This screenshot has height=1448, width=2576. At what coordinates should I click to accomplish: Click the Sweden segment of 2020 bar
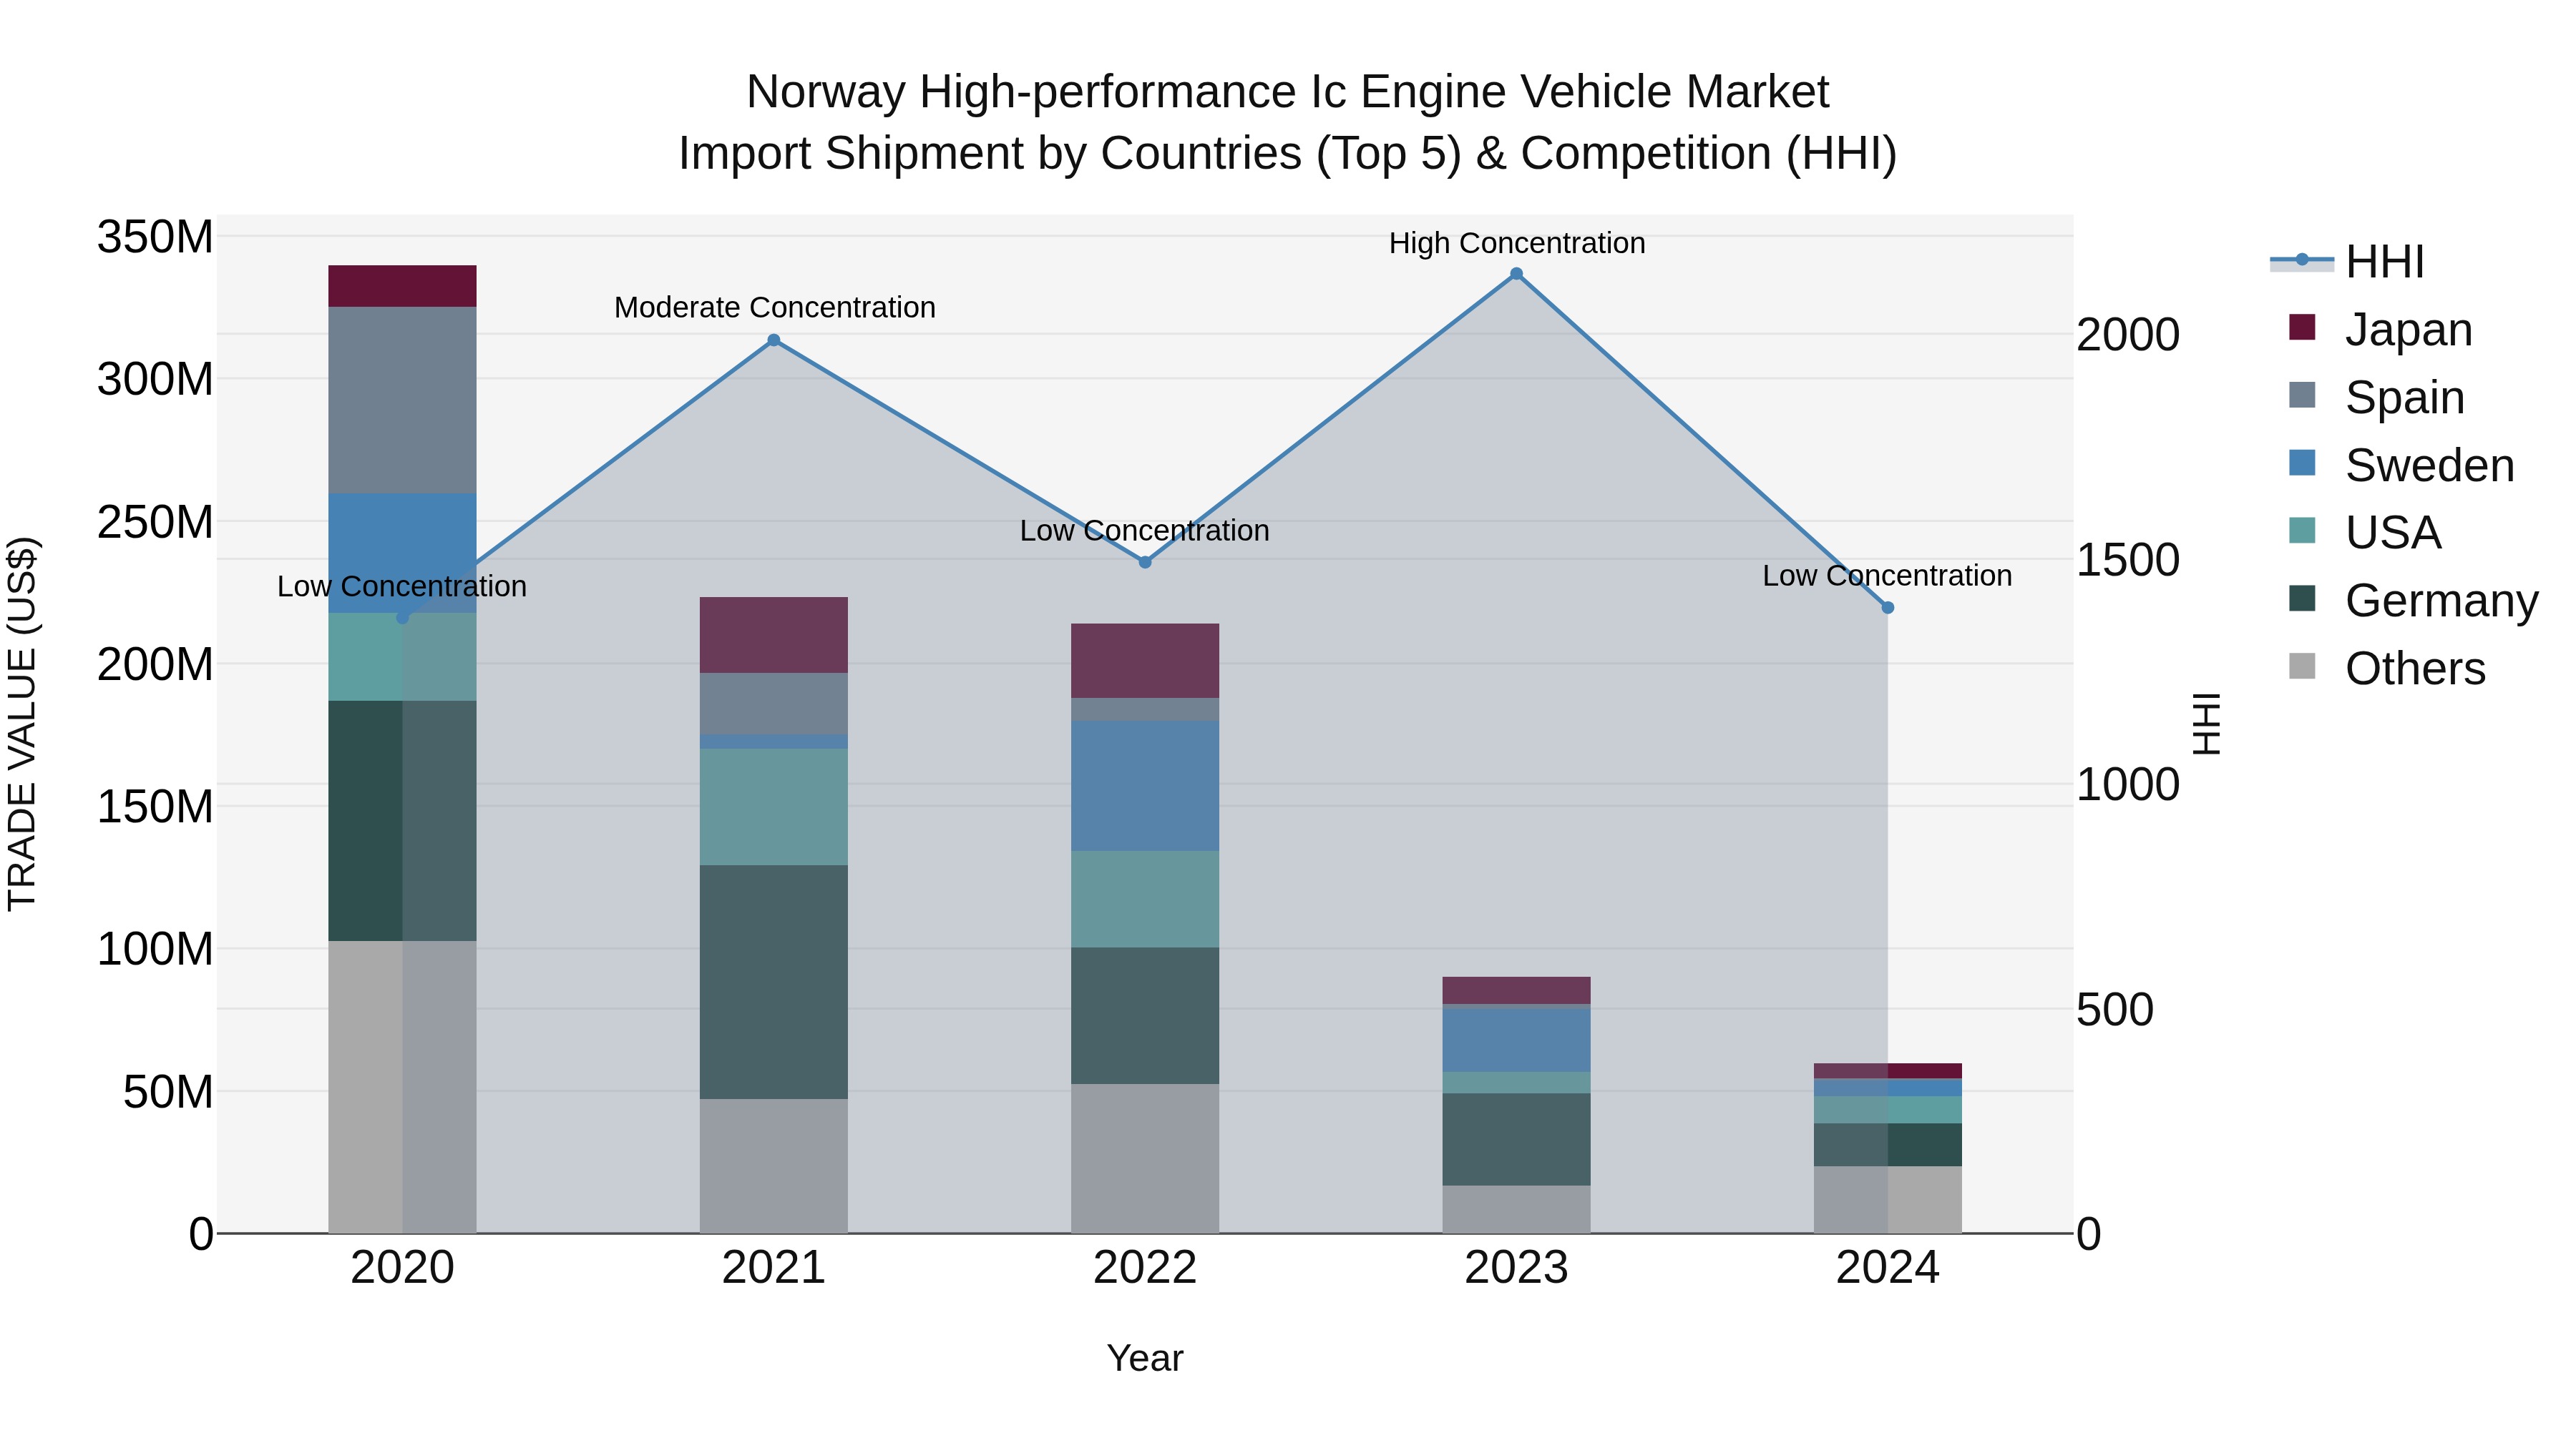click(402, 553)
